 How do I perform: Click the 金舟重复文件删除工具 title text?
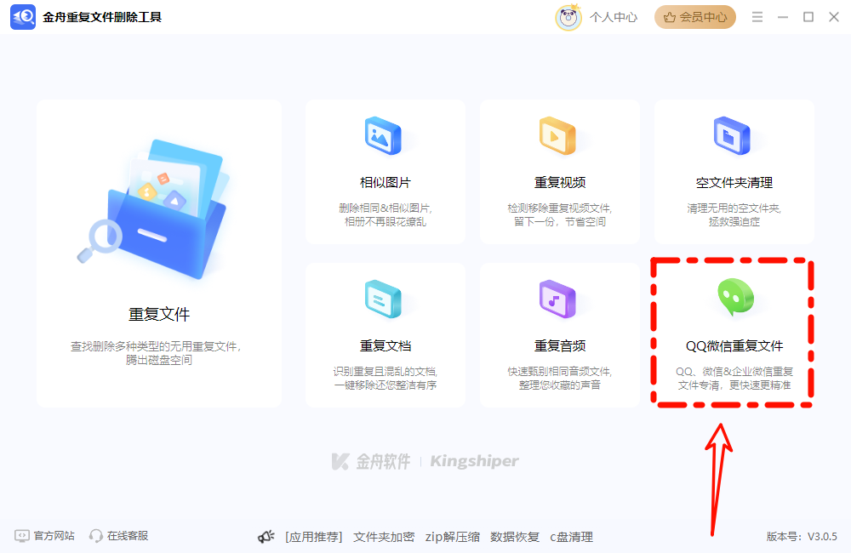[x=102, y=17]
